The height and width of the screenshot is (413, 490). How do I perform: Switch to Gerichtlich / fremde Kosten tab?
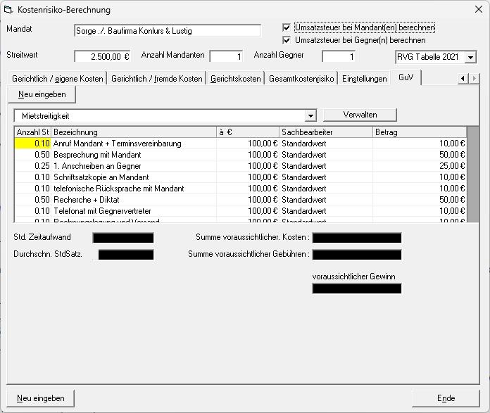(156, 78)
